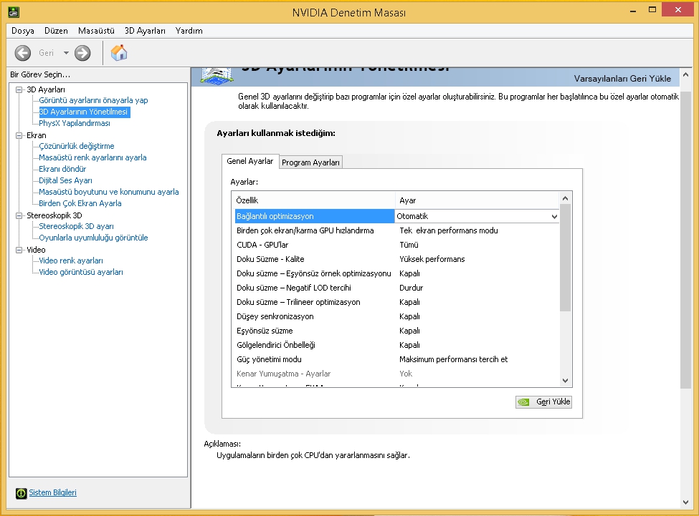Screen dimensions: 699x516
Task: Open Stereoskopik 3D ayarı
Action: click(76, 226)
